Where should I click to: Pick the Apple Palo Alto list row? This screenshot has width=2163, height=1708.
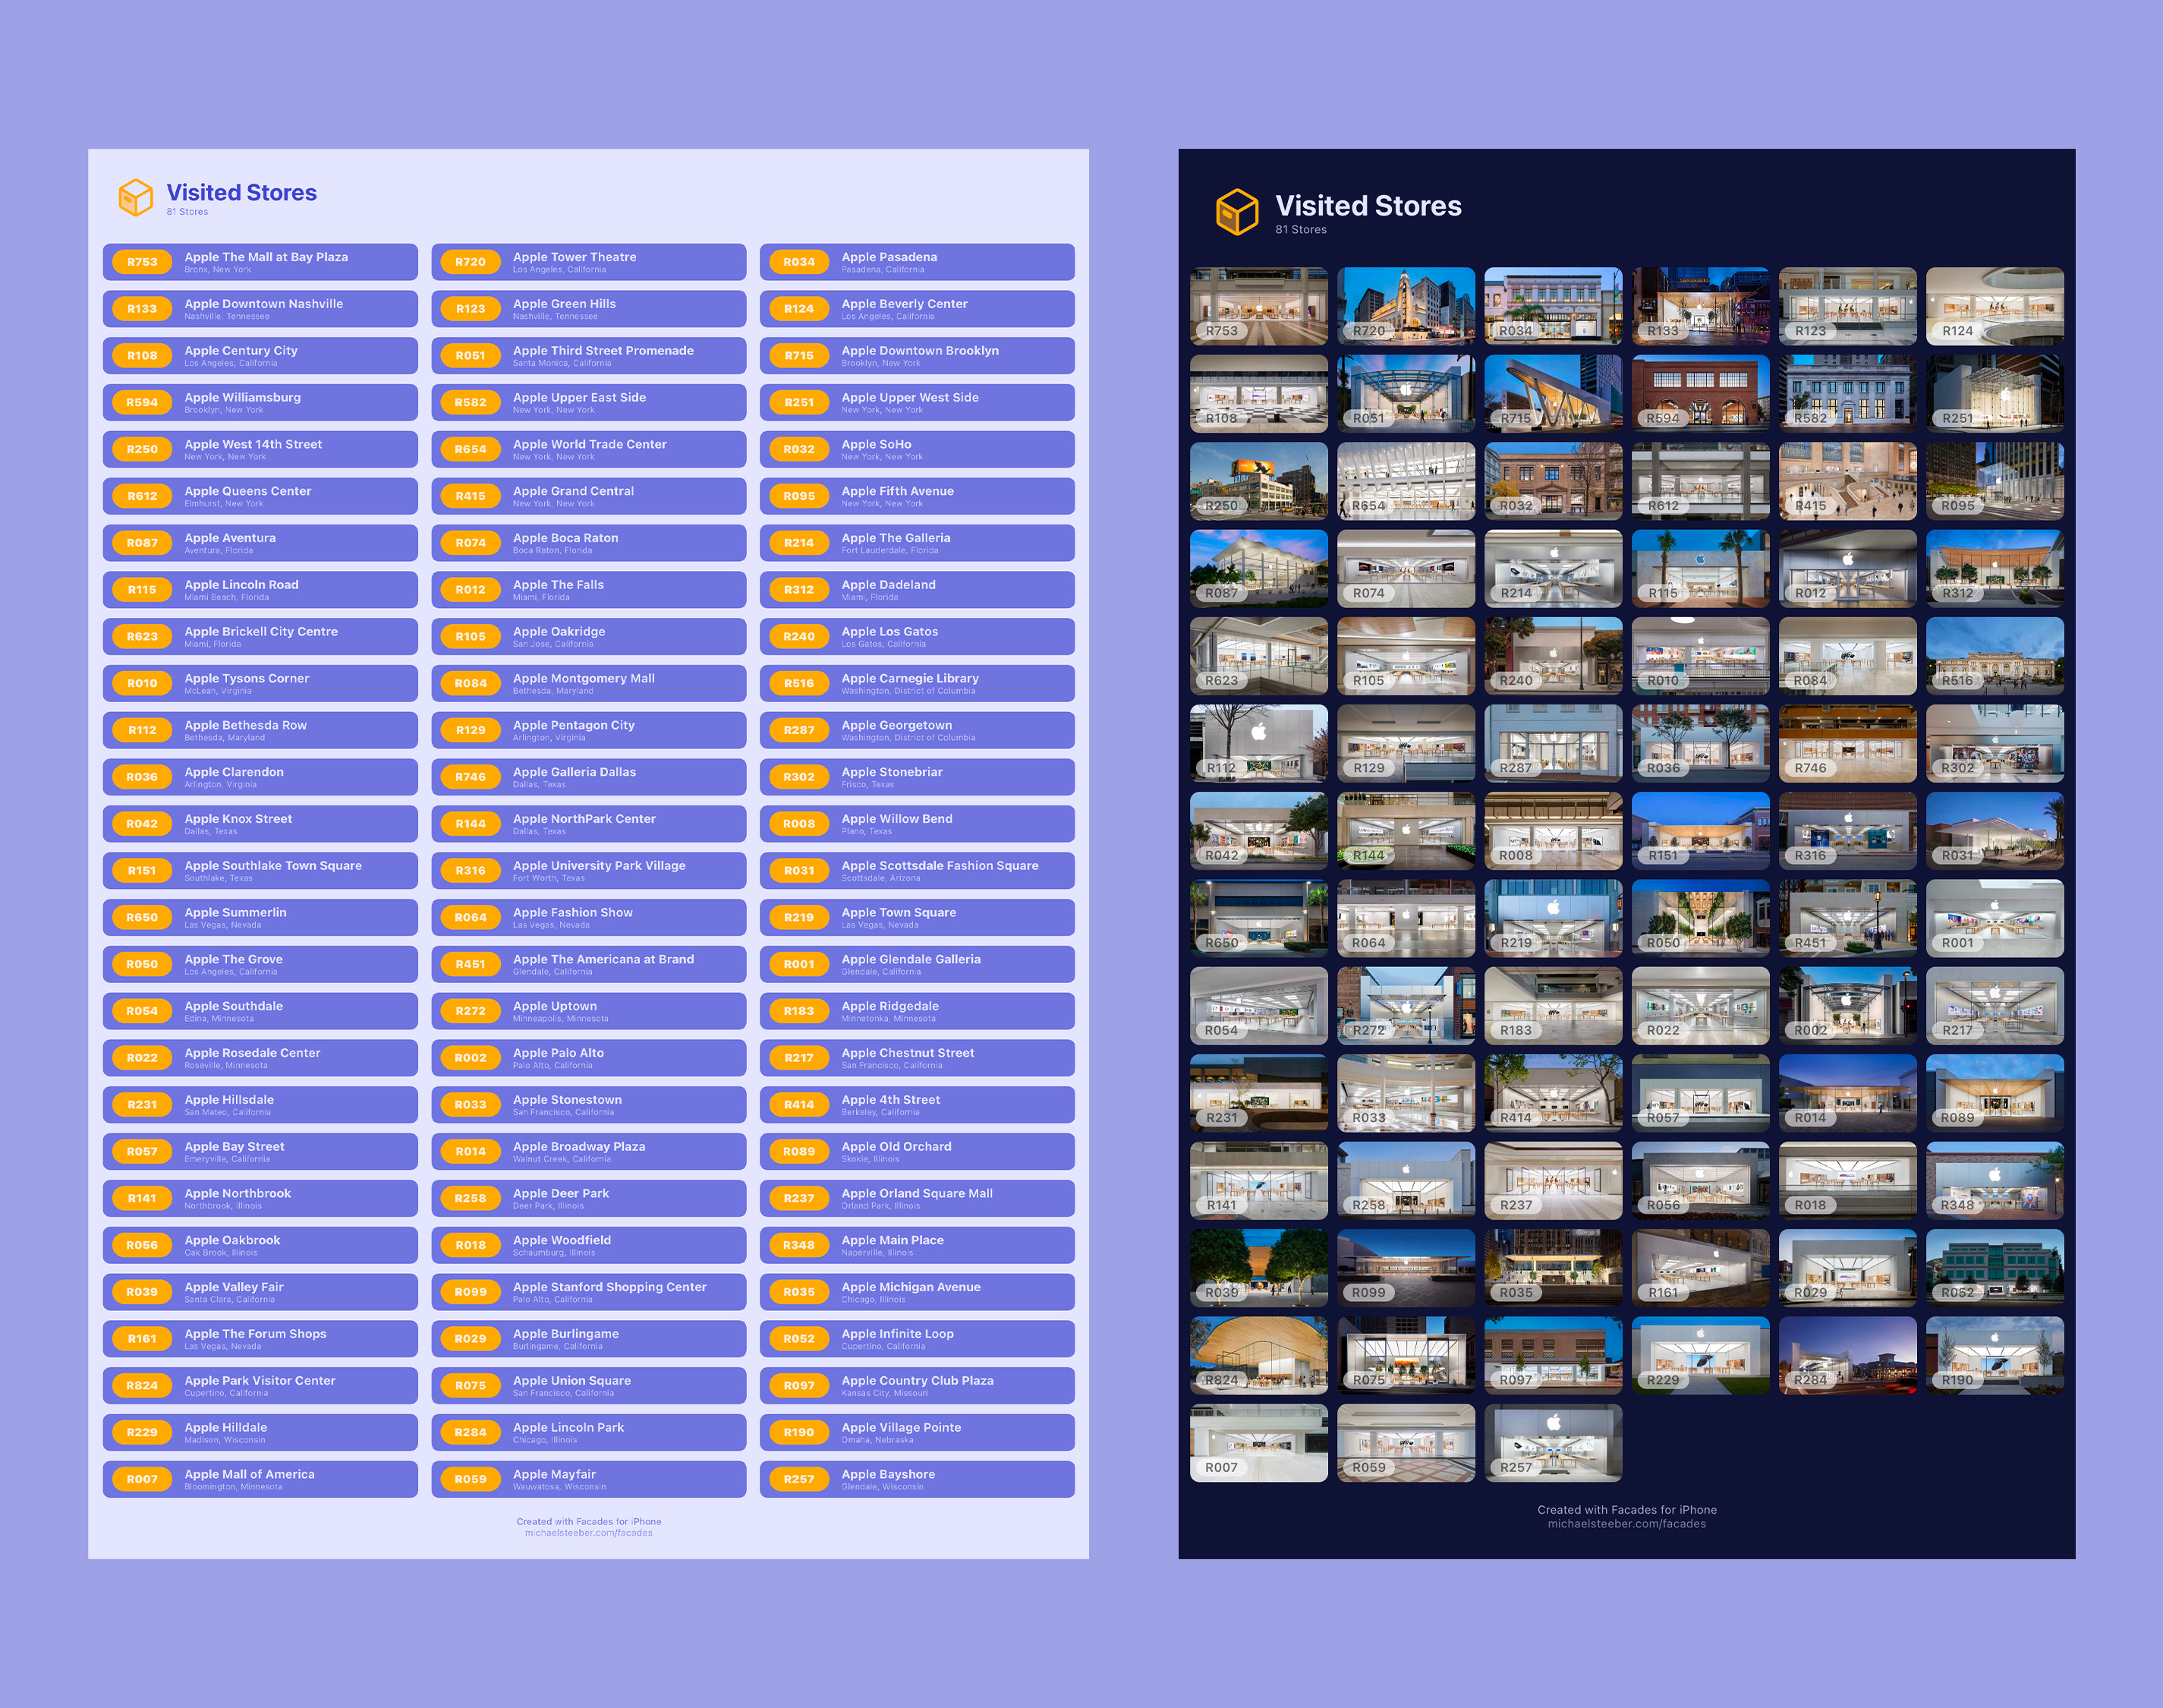589,1058
